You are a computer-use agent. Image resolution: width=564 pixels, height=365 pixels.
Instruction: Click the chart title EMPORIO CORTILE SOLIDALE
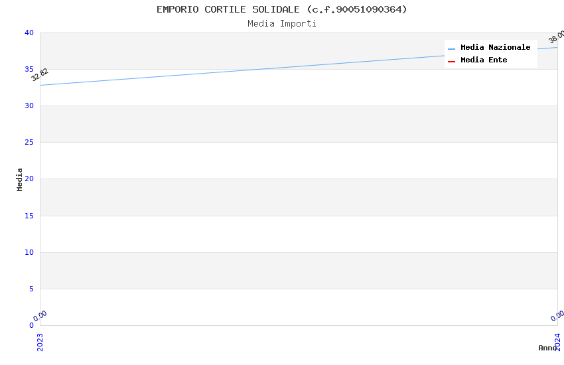click(x=281, y=9)
